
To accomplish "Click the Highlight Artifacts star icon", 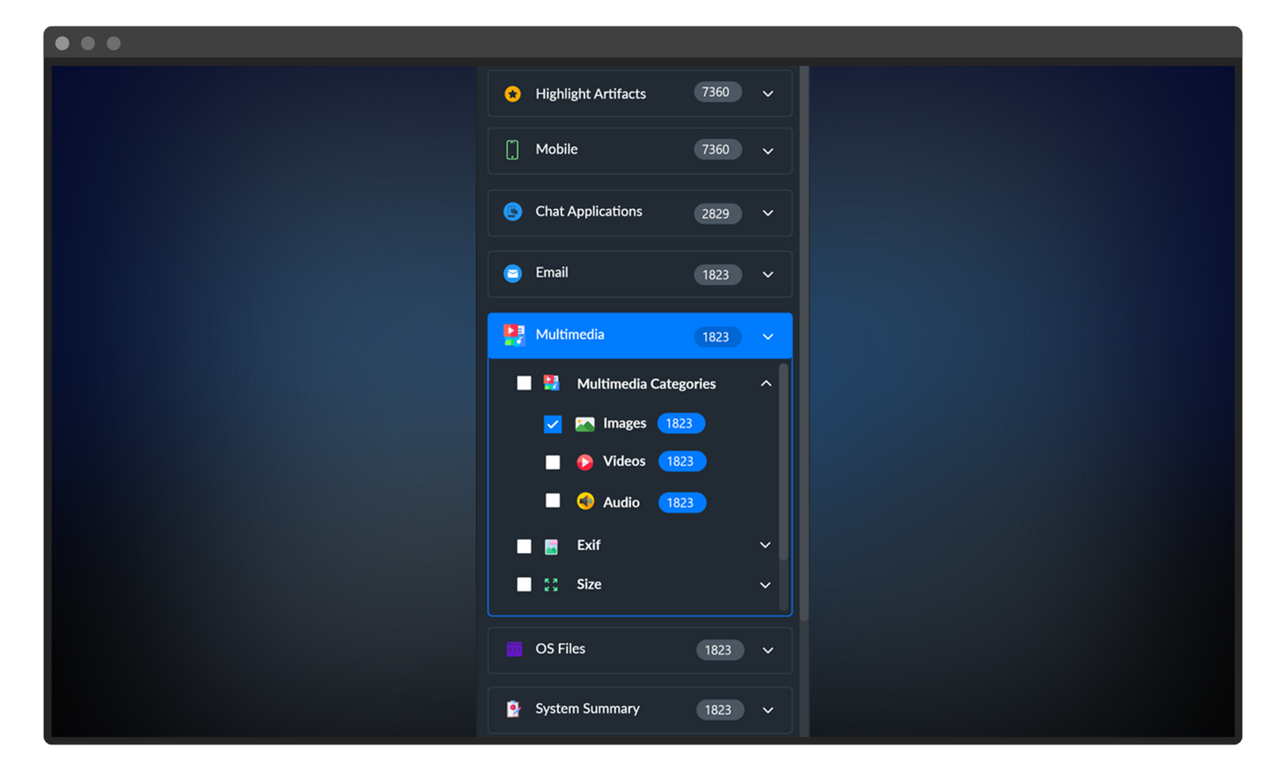I will pos(513,93).
